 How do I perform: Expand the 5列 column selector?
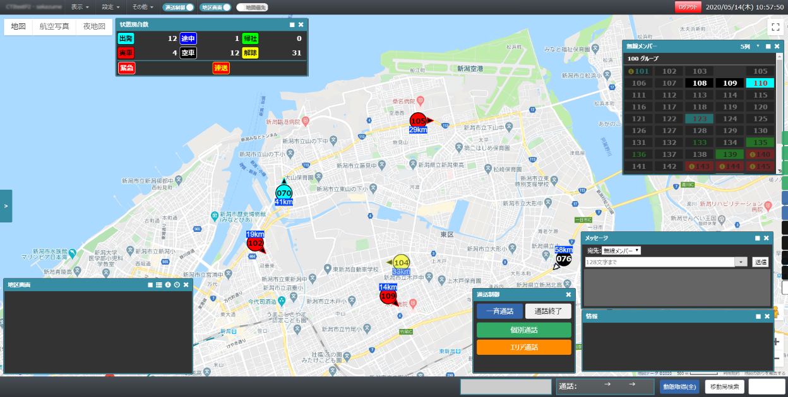click(757, 46)
